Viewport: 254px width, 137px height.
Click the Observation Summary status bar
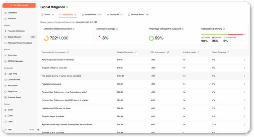pyautogui.click(x=223, y=34)
